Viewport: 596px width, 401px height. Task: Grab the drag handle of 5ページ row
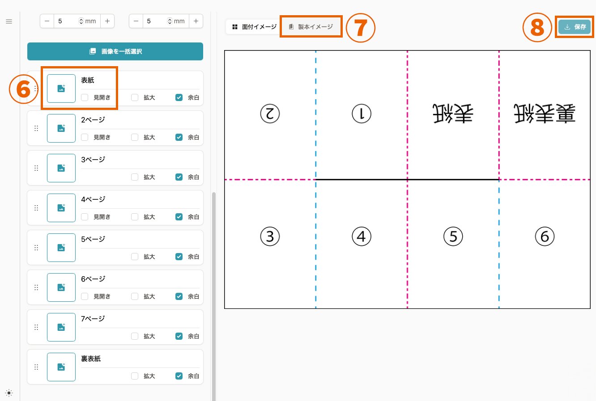[x=36, y=248]
